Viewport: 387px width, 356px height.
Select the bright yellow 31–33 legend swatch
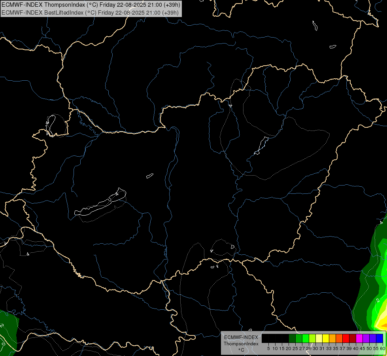(x=326, y=338)
